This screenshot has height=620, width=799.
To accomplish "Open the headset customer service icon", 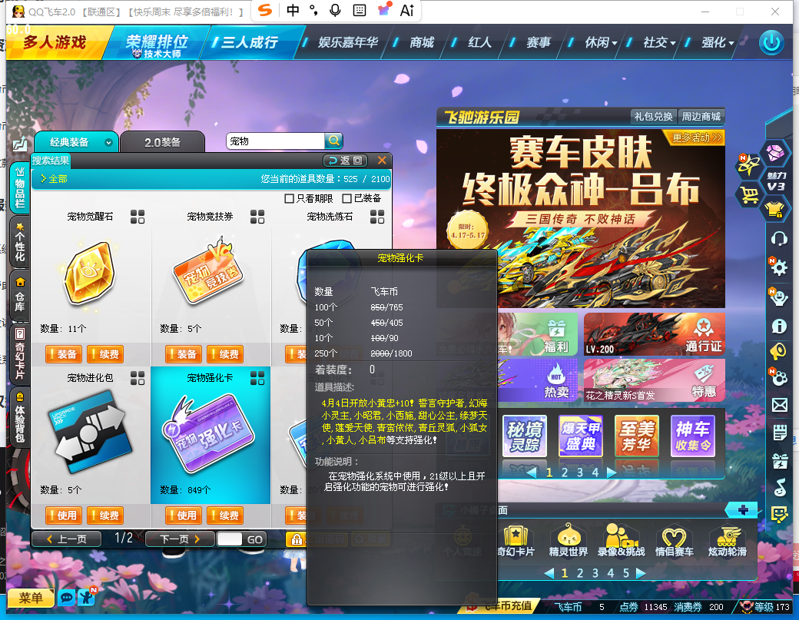I will [x=778, y=239].
